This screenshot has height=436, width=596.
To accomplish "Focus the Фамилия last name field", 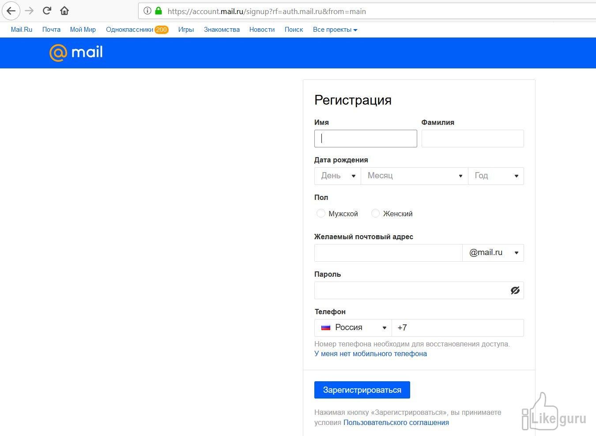I will pyautogui.click(x=472, y=139).
